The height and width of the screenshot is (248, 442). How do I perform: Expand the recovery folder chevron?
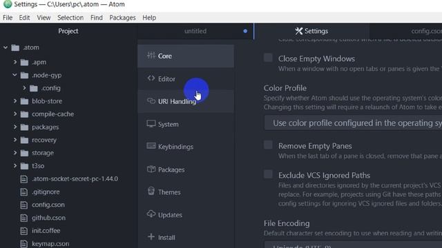click(x=15, y=140)
